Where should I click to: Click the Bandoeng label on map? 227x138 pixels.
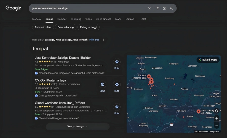[x=170, y=78]
